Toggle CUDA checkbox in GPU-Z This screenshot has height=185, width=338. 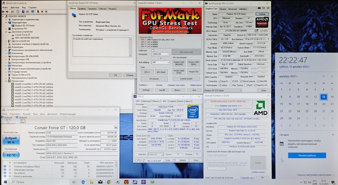pos(231,81)
